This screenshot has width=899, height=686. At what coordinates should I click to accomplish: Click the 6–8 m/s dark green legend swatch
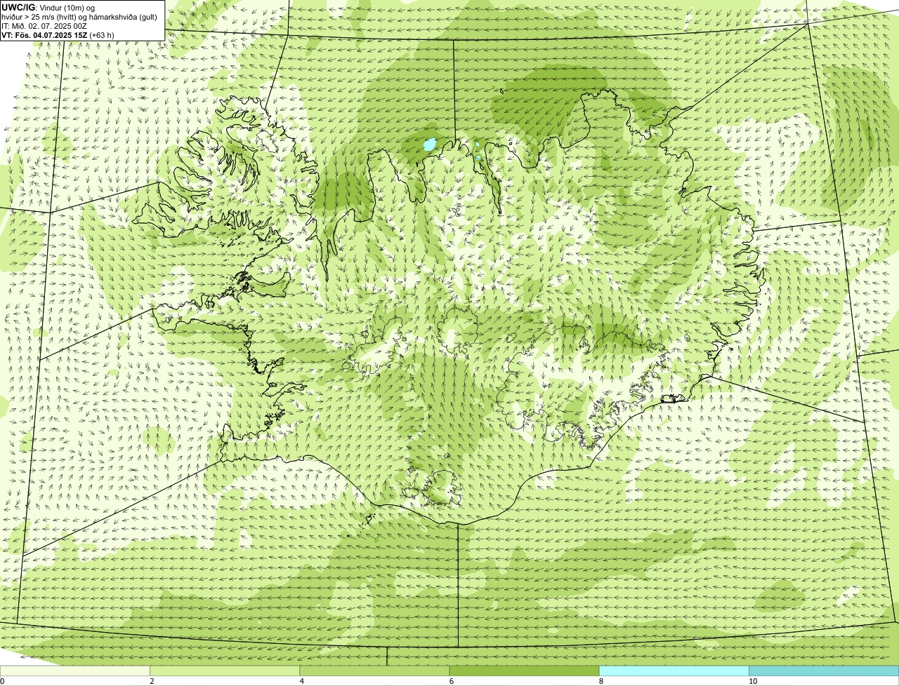pyautogui.click(x=524, y=671)
